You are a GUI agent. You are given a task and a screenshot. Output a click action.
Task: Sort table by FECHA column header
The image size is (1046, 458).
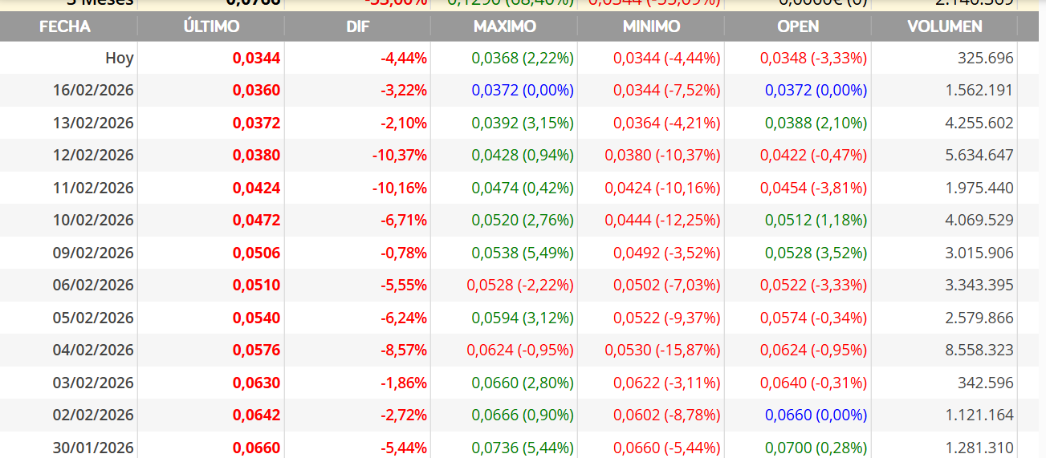[65, 26]
